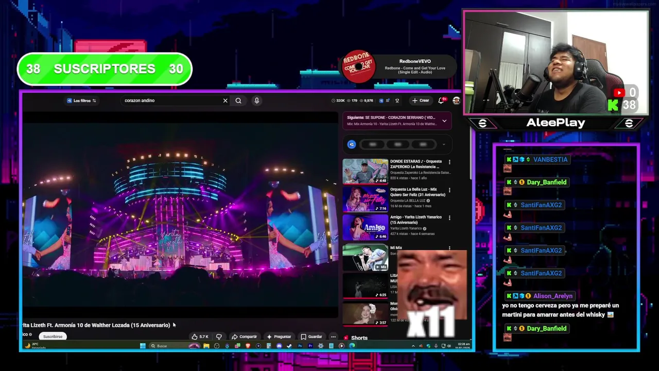This screenshot has width=659, height=371.
Task: Expand the chips row dropdown arrow
Action: (x=444, y=144)
